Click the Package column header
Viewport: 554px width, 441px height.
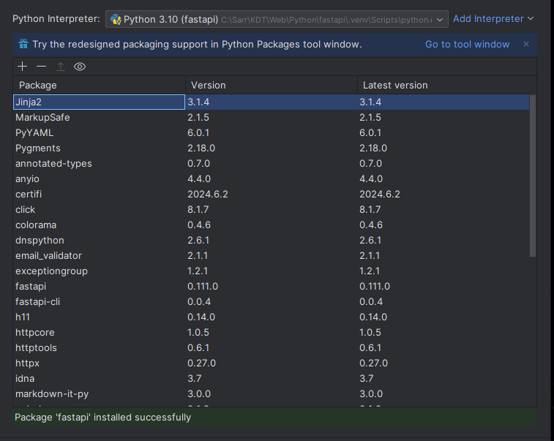(100, 85)
